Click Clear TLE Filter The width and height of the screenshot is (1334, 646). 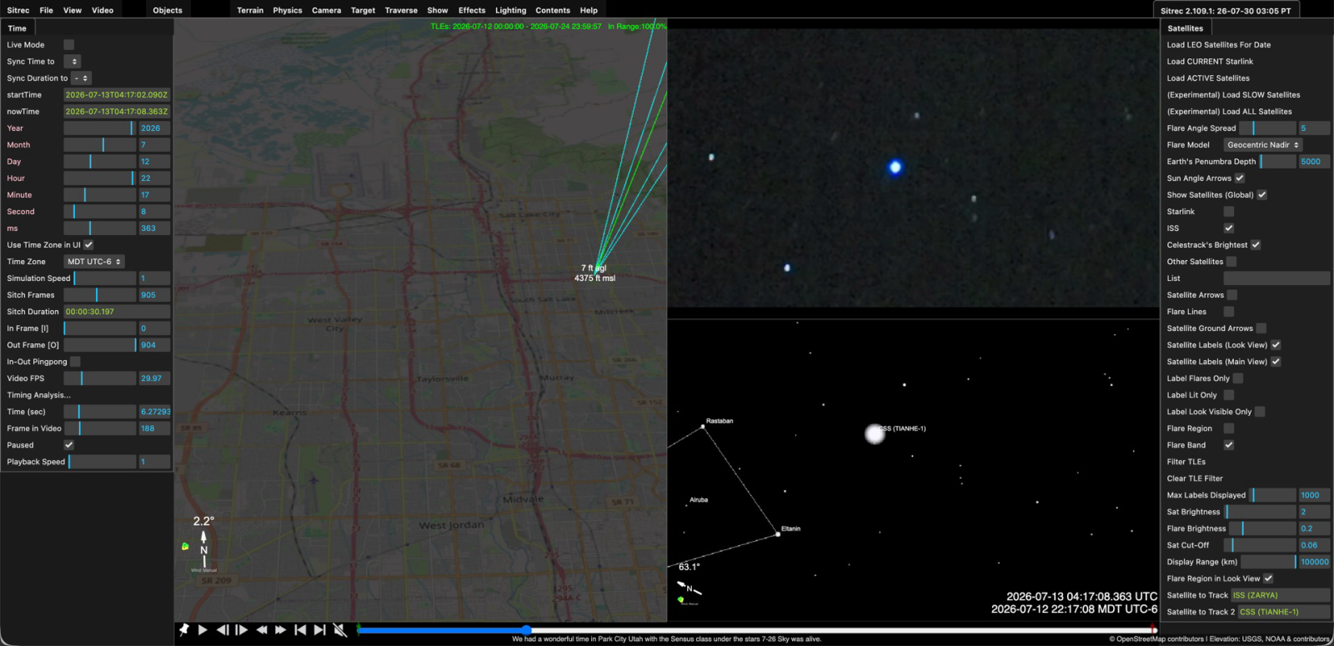click(x=1195, y=478)
